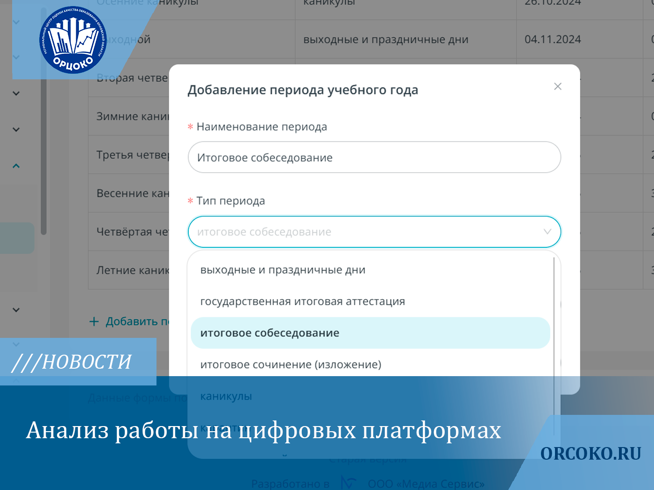Click the chevron arrow in Тип периода field
654x490 pixels.
pyautogui.click(x=547, y=232)
